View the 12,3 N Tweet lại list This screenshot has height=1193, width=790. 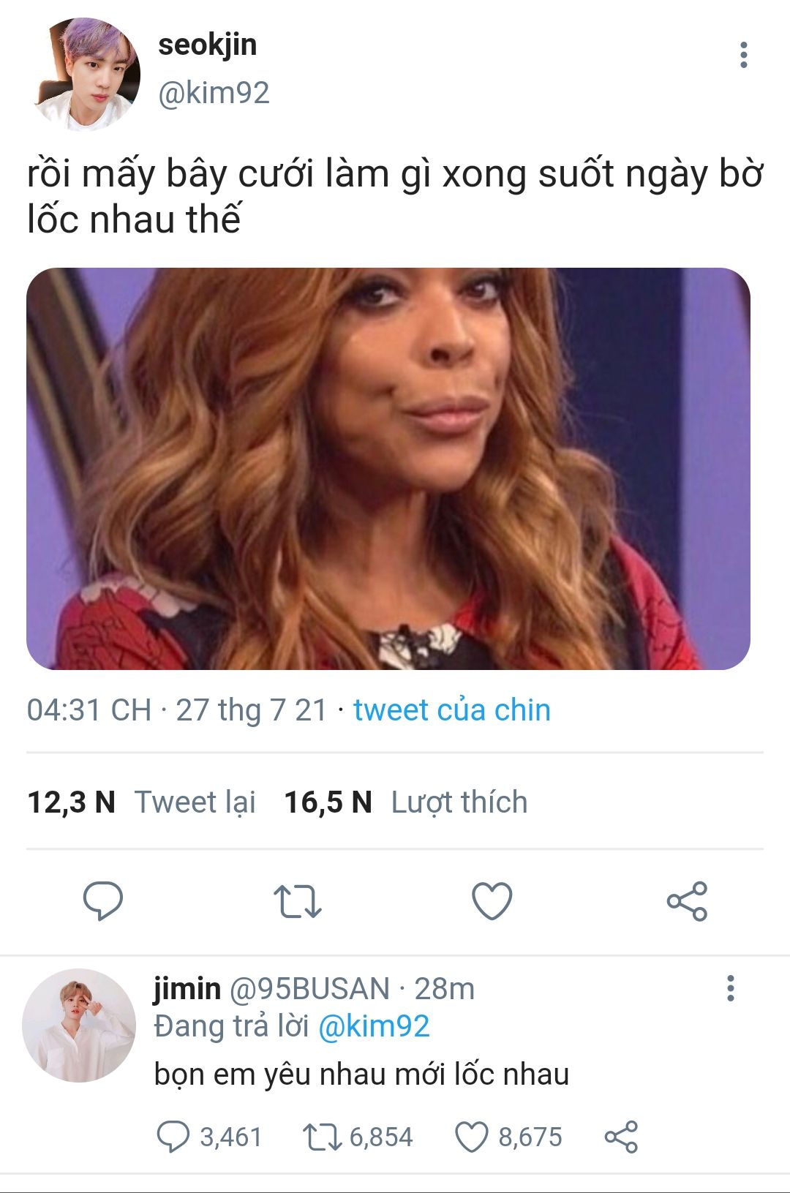click(141, 802)
